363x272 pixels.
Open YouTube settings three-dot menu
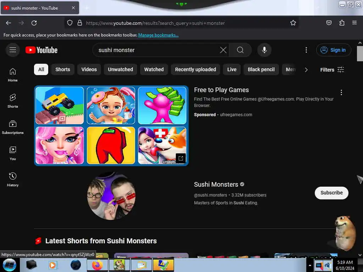click(x=306, y=50)
